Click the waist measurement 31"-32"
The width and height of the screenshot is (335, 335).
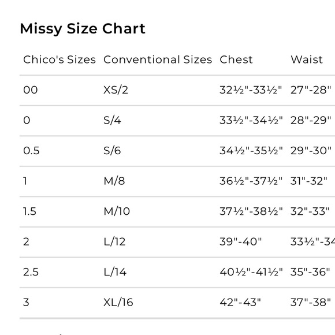[x=309, y=181]
